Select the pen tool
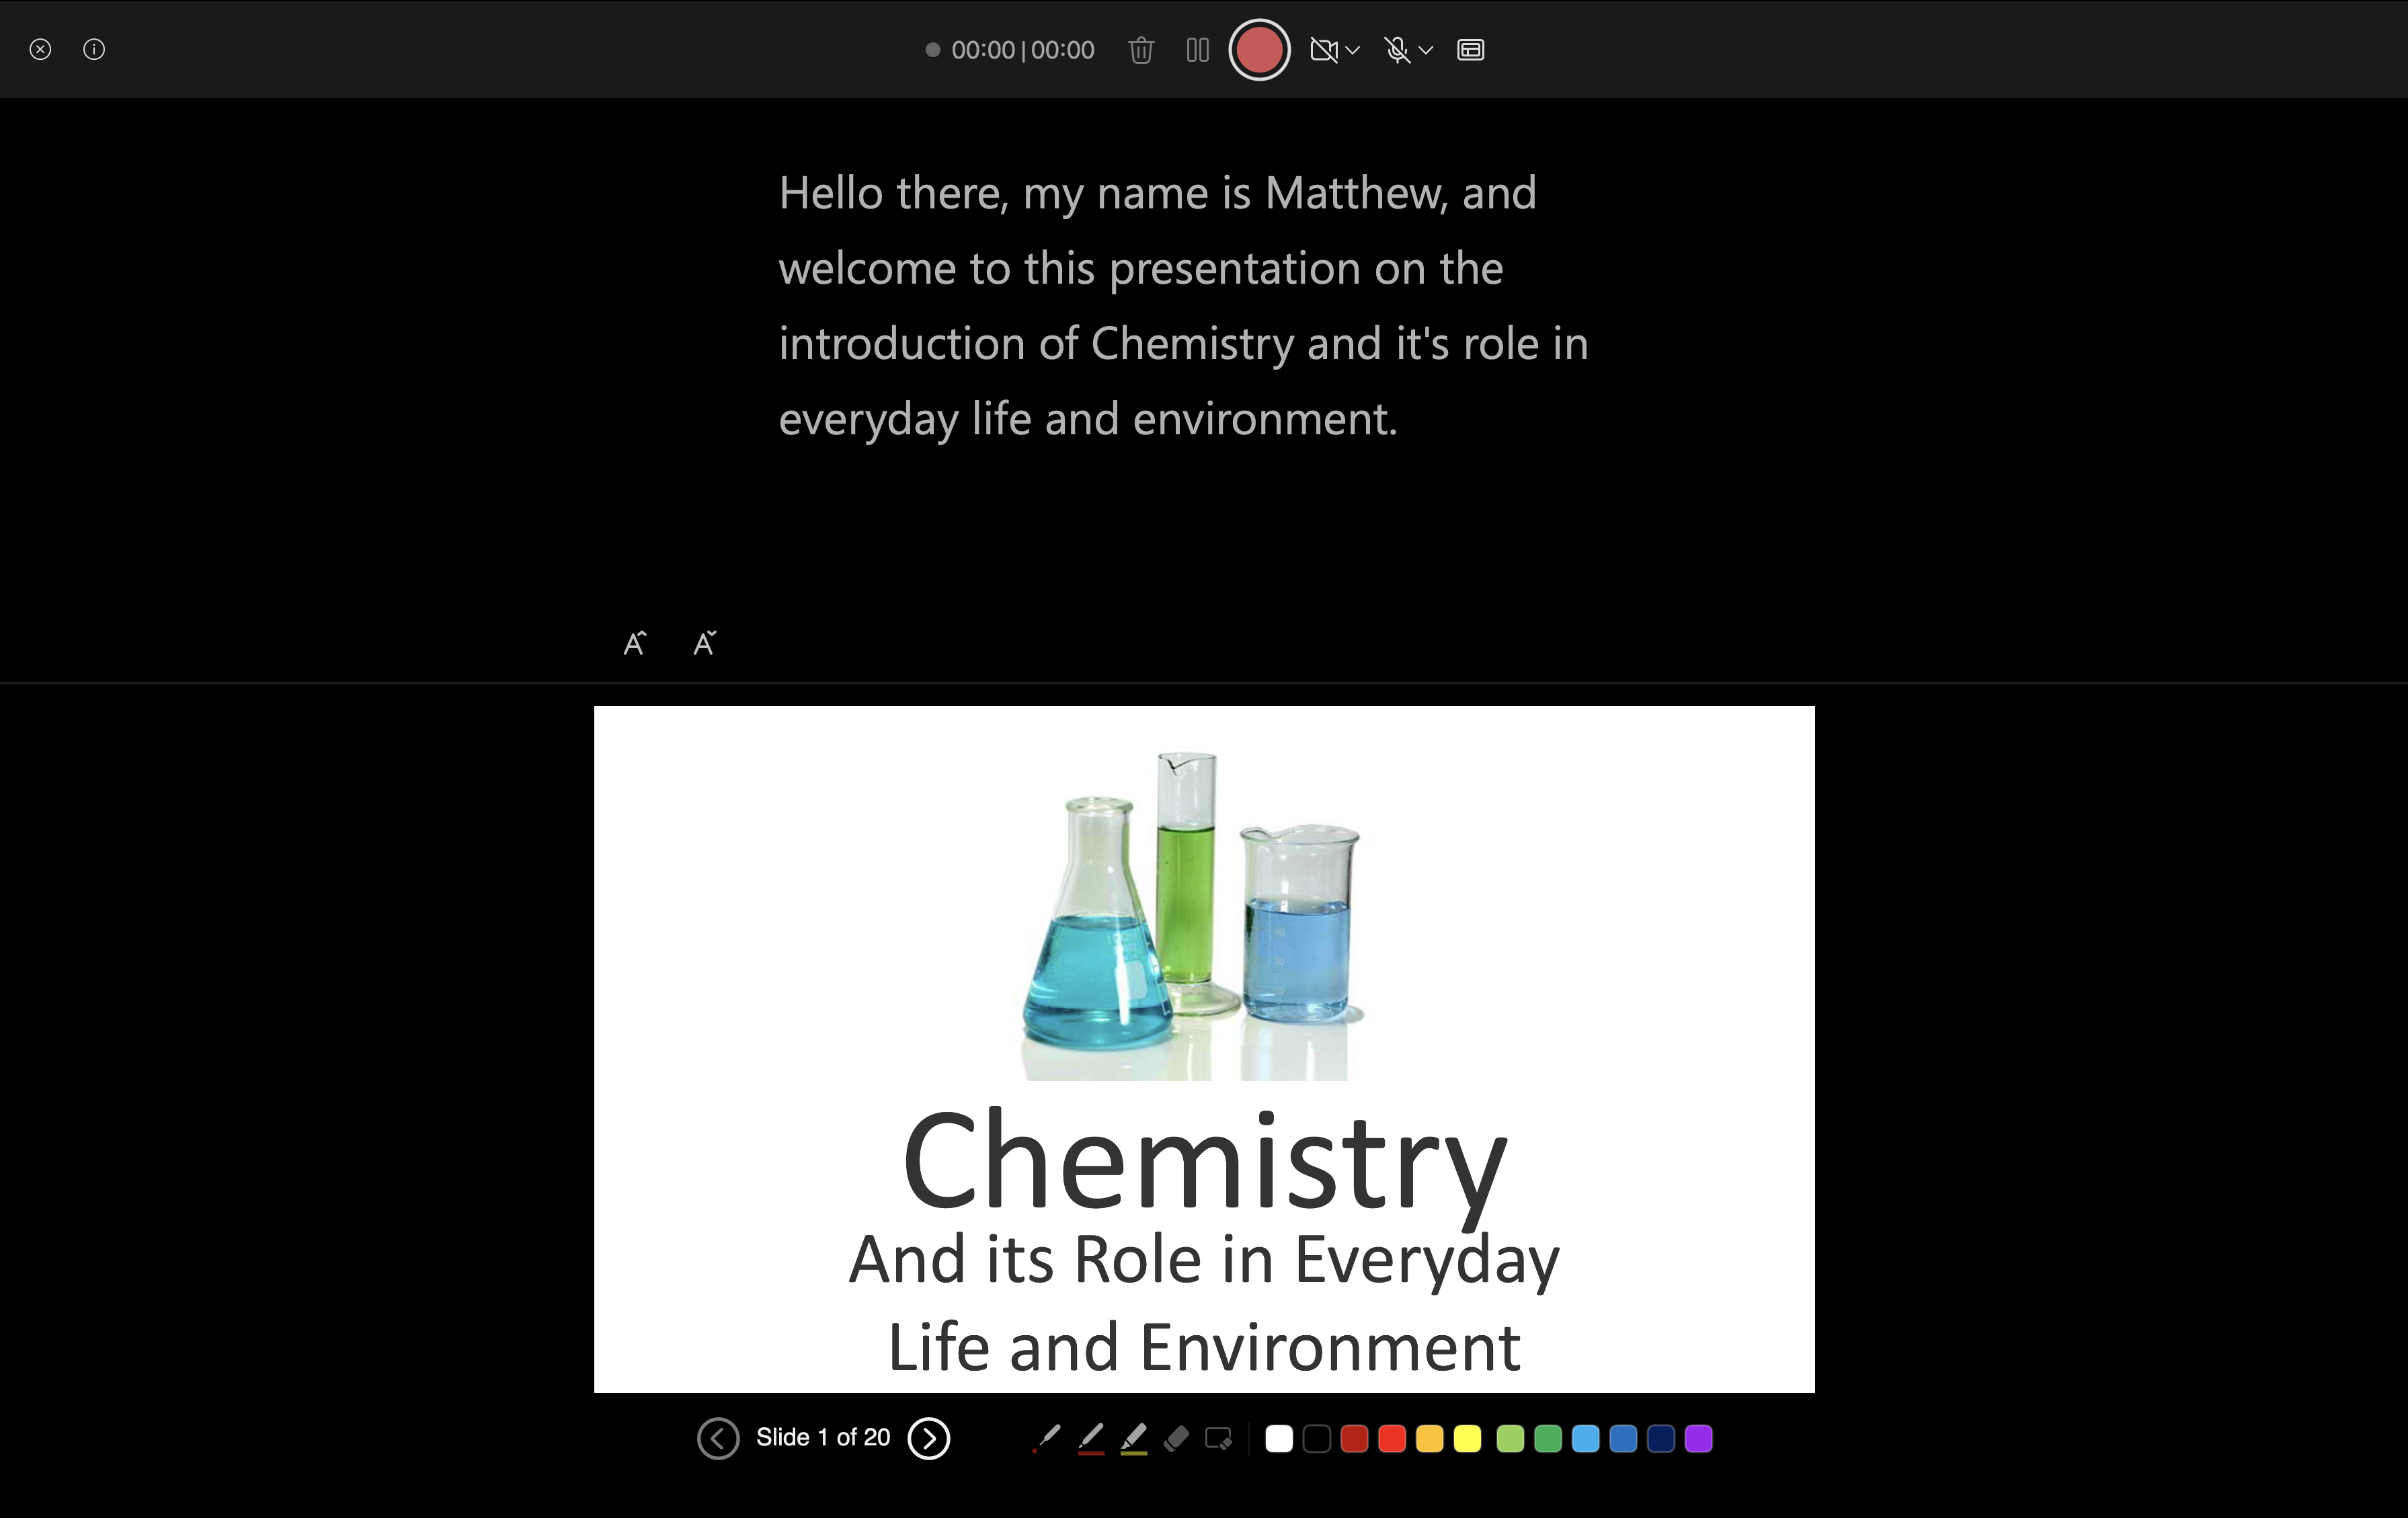Viewport: 2408px width, 1518px height. (1091, 1439)
